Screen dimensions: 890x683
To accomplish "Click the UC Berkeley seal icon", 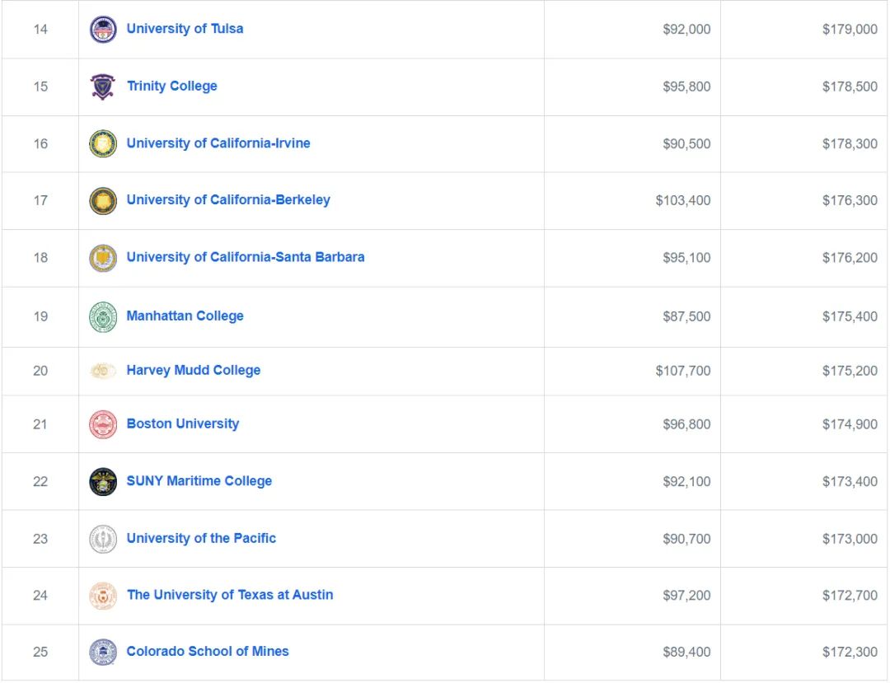I will 103,201.
